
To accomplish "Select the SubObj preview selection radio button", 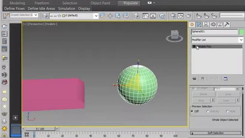I will (x=207, y=111).
